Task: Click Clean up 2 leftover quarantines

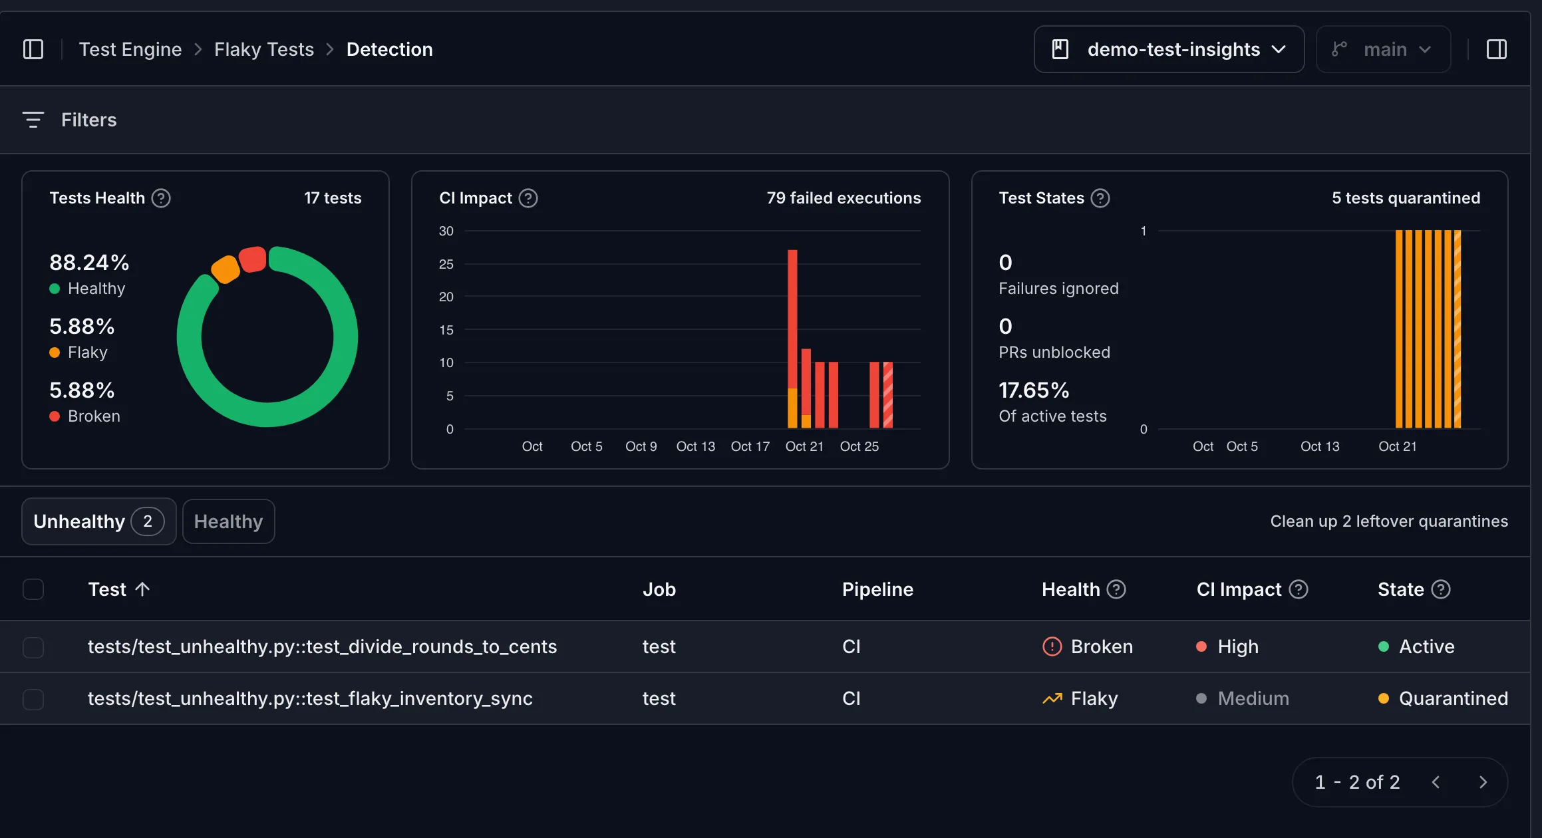Action: 1389,521
